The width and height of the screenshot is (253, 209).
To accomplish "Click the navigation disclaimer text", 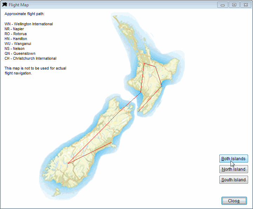I will pos(35,71).
